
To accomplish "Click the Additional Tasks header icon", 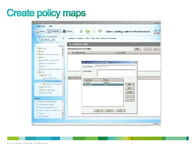I will point(69,44).
